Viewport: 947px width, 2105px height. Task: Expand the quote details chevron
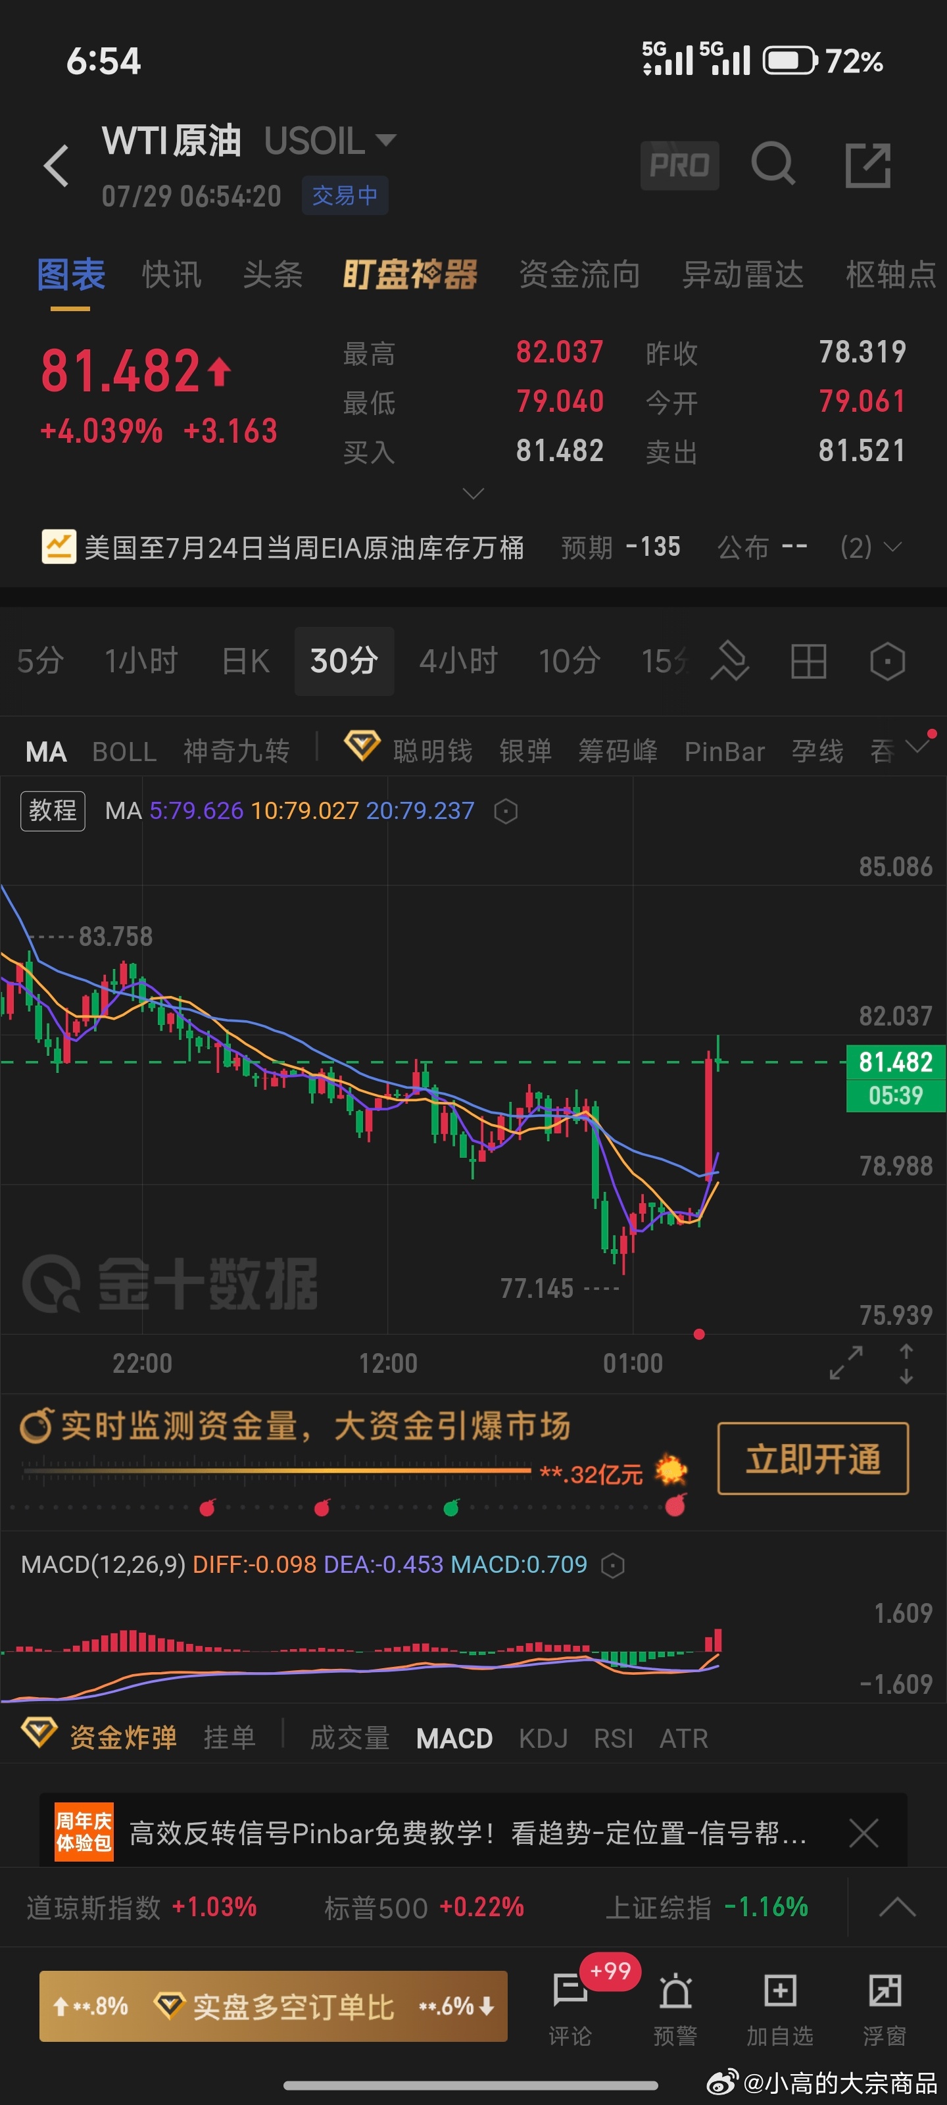tap(473, 493)
